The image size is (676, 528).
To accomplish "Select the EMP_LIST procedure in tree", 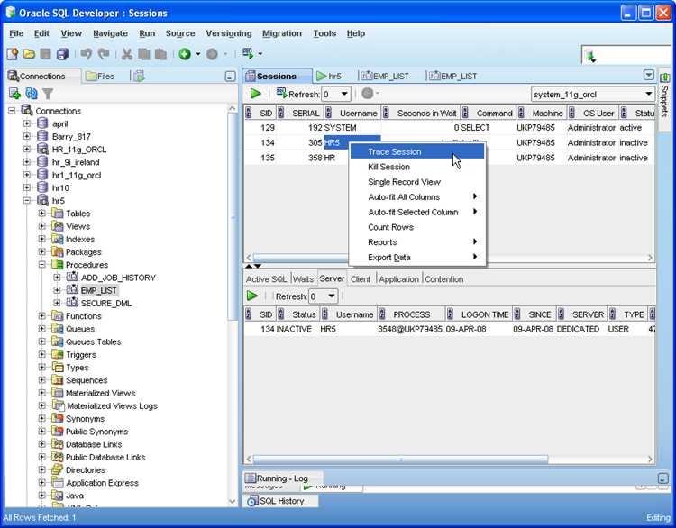I will pos(99,290).
